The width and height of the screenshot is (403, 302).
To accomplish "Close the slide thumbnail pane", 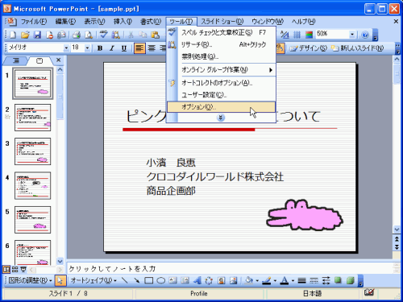I will (58, 60).
